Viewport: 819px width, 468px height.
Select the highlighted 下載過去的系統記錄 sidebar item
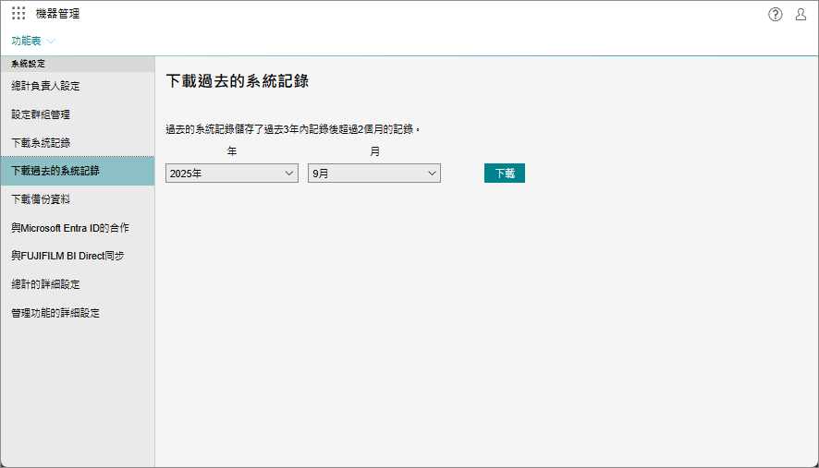[x=55, y=171]
